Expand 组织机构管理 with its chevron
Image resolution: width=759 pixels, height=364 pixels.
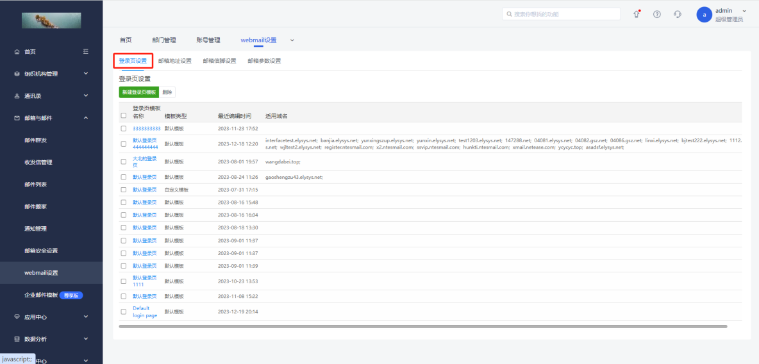point(86,74)
